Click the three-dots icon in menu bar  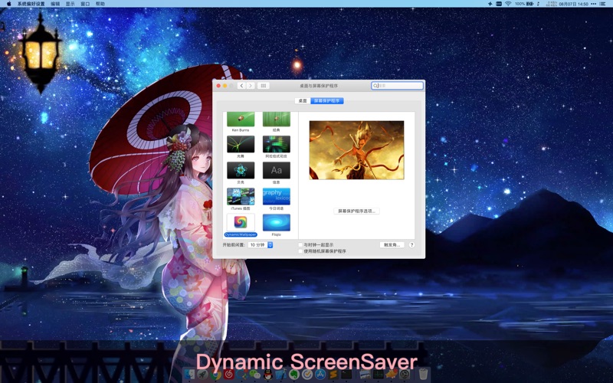(x=593, y=4)
